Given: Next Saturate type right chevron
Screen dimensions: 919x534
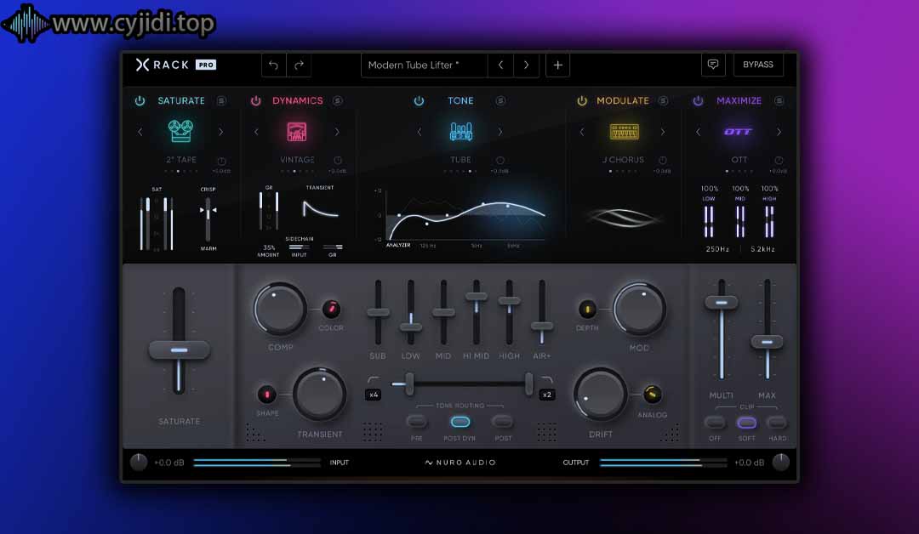Looking at the screenshot, I should click(221, 132).
